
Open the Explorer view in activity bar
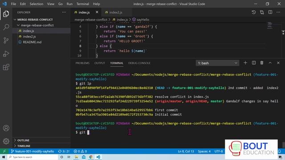point(6,14)
